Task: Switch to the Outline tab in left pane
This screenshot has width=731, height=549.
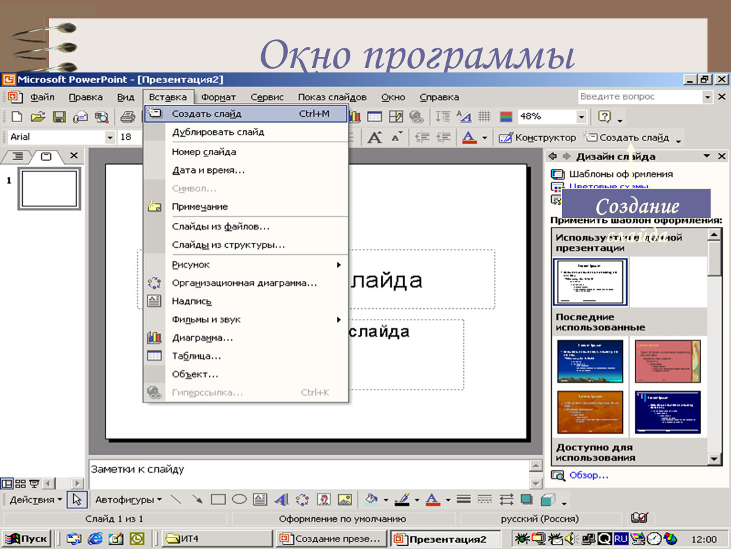Action: (x=18, y=156)
